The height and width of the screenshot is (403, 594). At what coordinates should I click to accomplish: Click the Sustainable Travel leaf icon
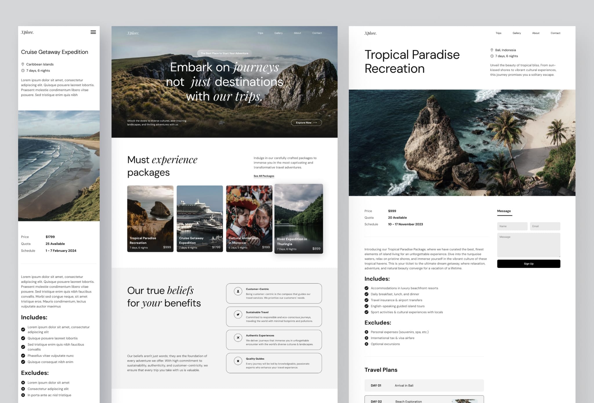point(238,314)
